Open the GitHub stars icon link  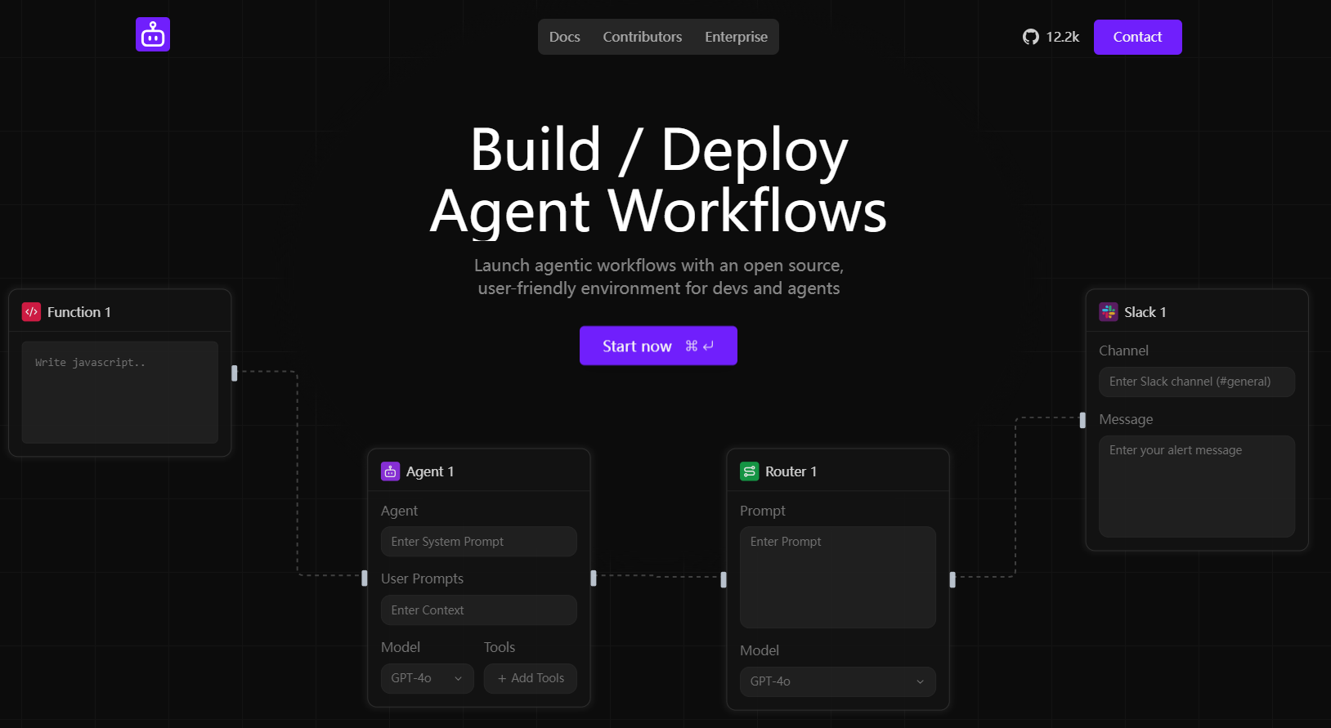(1030, 37)
